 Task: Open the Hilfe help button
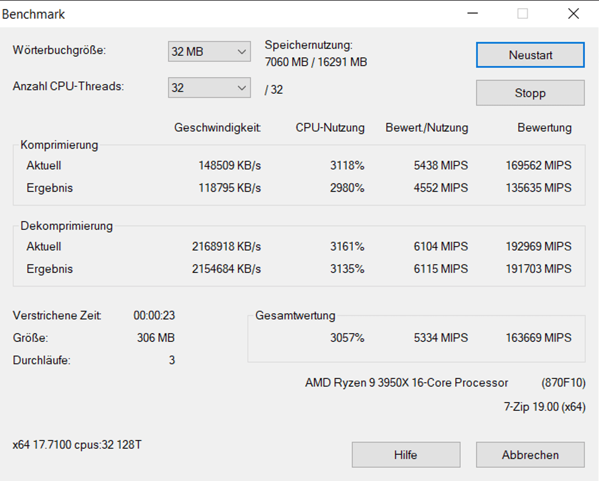point(405,455)
